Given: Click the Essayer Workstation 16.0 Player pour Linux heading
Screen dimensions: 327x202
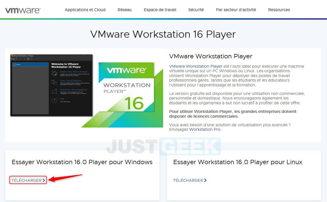Looking at the screenshot, I should 238,162.
